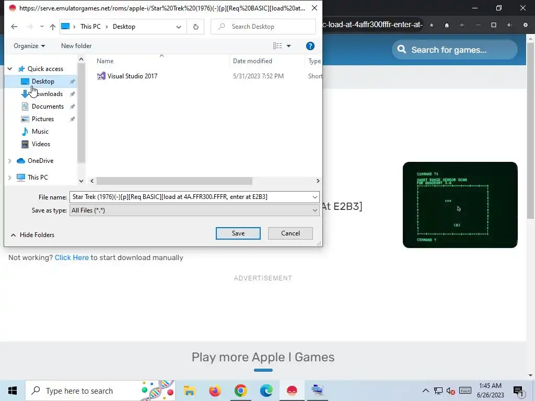The height and width of the screenshot is (401, 535).
Task: Create a New folder
Action: click(x=76, y=46)
